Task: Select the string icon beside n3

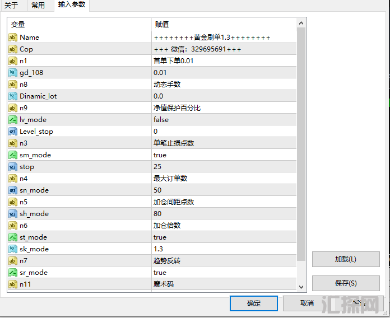Action: coord(13,143)
